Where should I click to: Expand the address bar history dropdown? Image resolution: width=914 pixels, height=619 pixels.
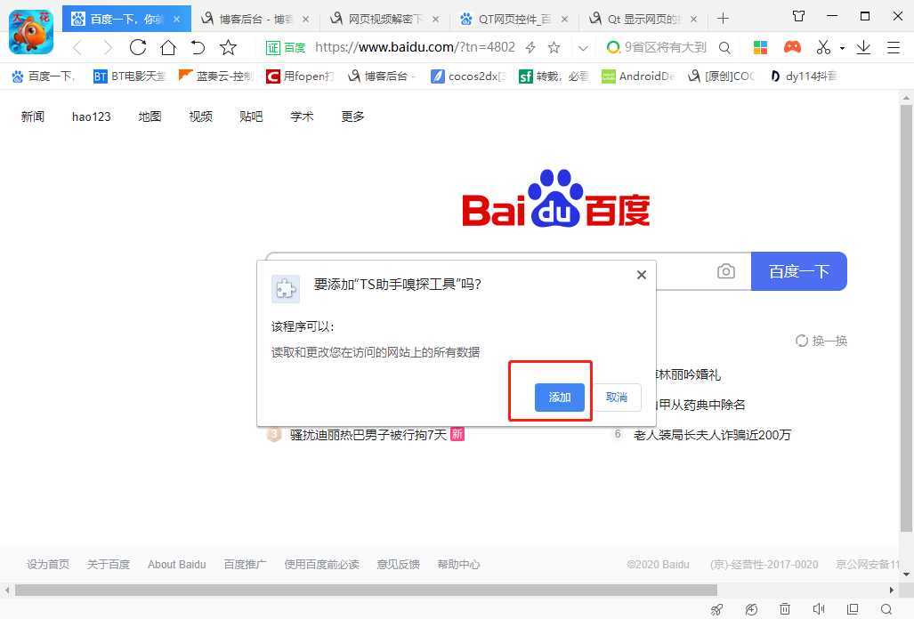(x=583, y=48)
